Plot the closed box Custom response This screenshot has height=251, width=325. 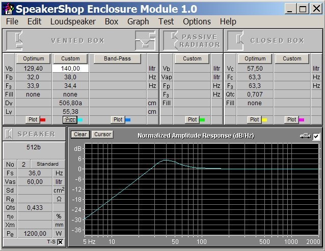click(x=291, y=120)
